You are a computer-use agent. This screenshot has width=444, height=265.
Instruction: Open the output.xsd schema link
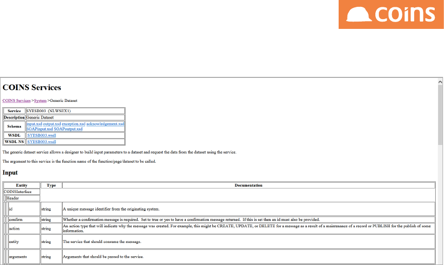(x=52, y=124)
